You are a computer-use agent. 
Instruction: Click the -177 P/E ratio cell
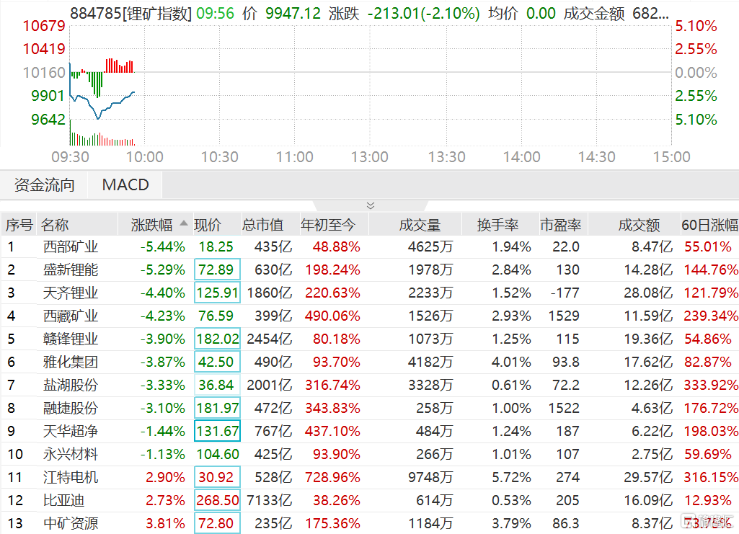[x=565, y=293]
